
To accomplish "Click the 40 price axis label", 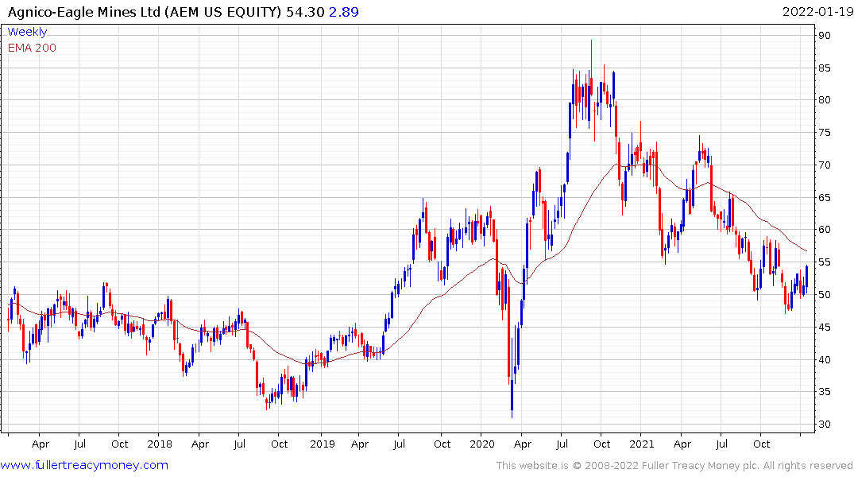I will [x=824, y=359].
